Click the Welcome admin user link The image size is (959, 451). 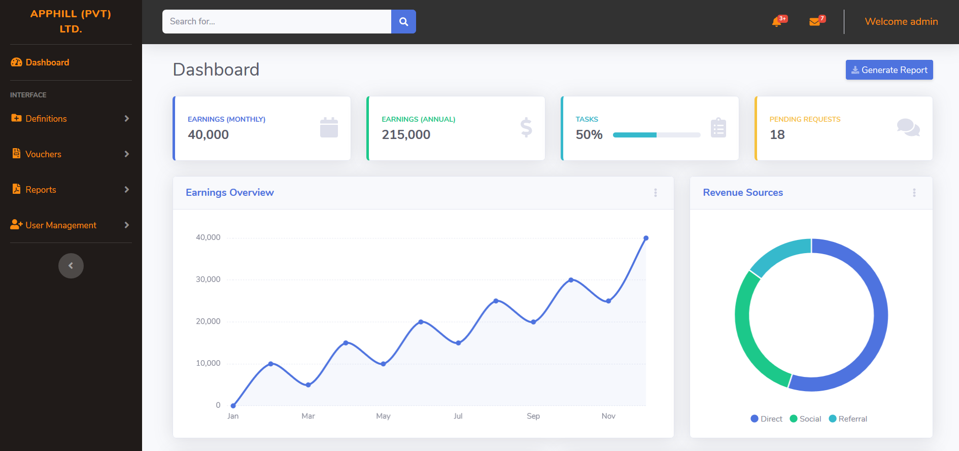901,22
